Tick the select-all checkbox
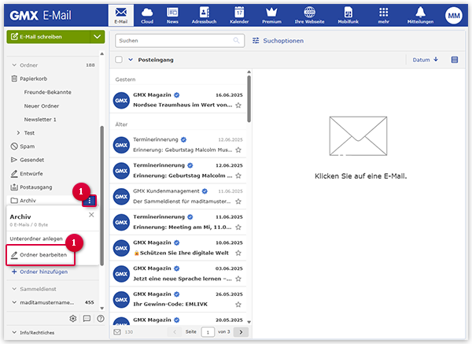This screenshot has width=472, height=344. 119,60
